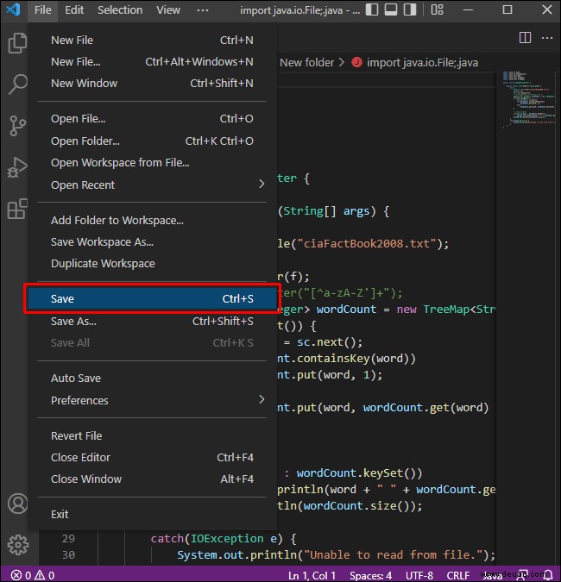This screenshot has width=561, height=582.
Task: Toggle the primary side bar layout icon
Action: [x=372, y=9]
